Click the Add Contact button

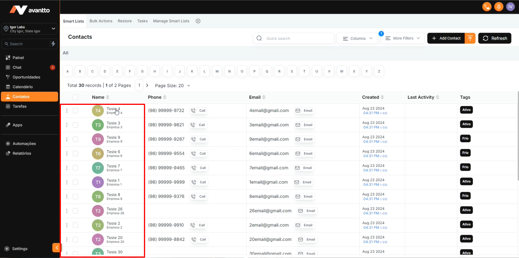[x=446, y=38]
